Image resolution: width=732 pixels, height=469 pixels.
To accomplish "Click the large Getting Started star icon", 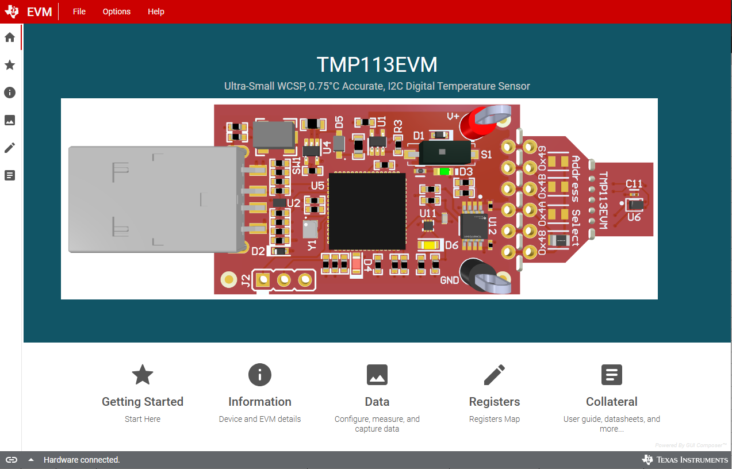I will point(143,375).
